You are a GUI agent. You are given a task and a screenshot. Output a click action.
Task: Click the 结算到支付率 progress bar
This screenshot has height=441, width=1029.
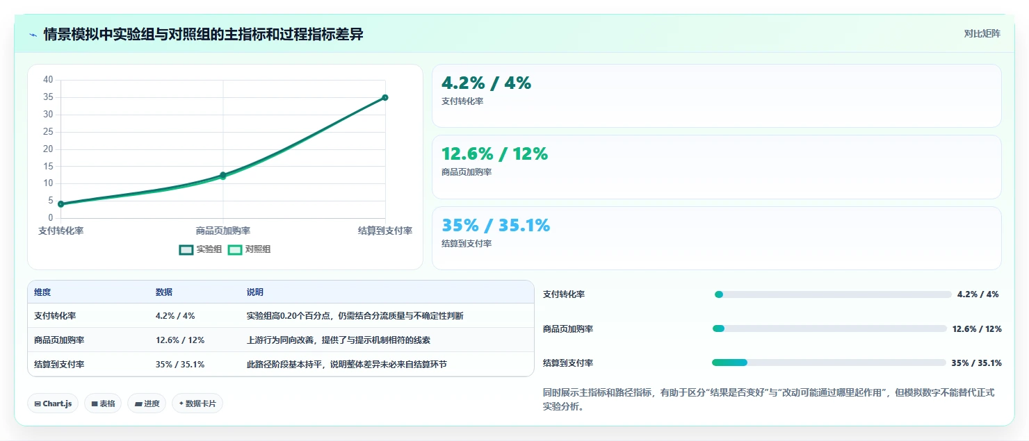coord(829,363)
